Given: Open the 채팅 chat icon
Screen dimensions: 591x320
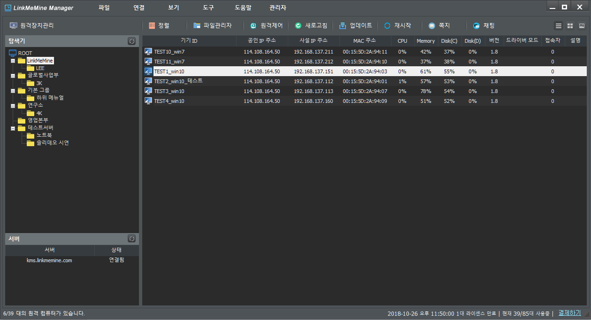Looking at the screenshot, I should click(476, 26).
